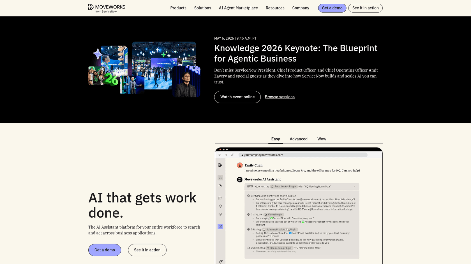This screenshot has height=264, width=471.
Task: Click the AI that gets work done heading
Action: click(x=142, y=205)
